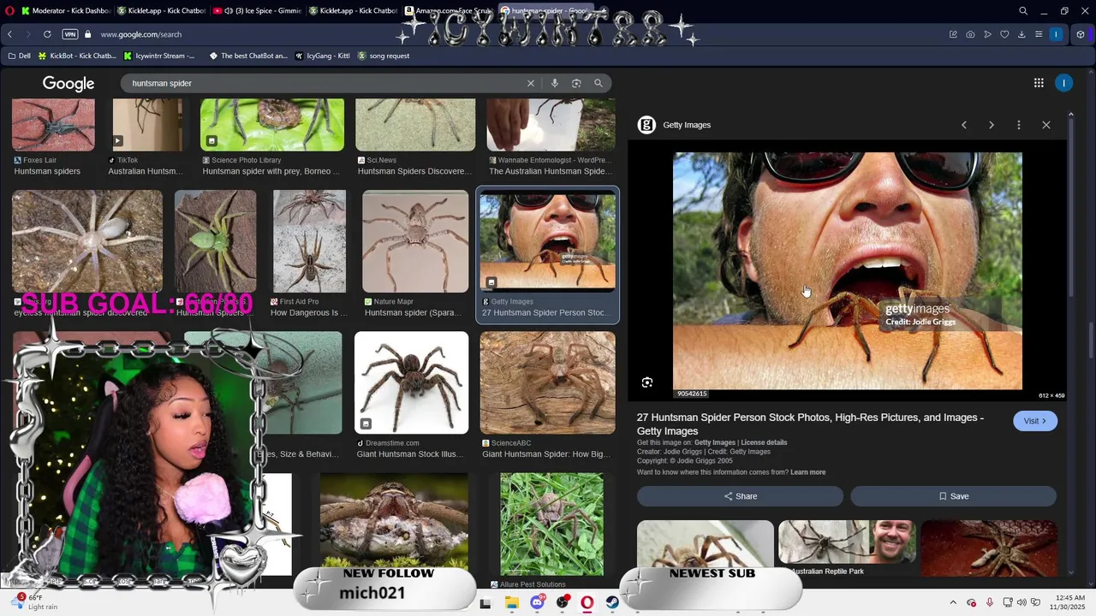Open Discord from the taskbar
This screenshot has height=616, width=1096.
tap(537, 602)
